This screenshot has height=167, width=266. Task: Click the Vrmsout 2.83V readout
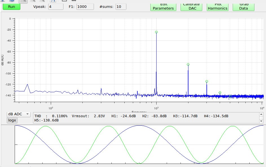coord(88,116)
